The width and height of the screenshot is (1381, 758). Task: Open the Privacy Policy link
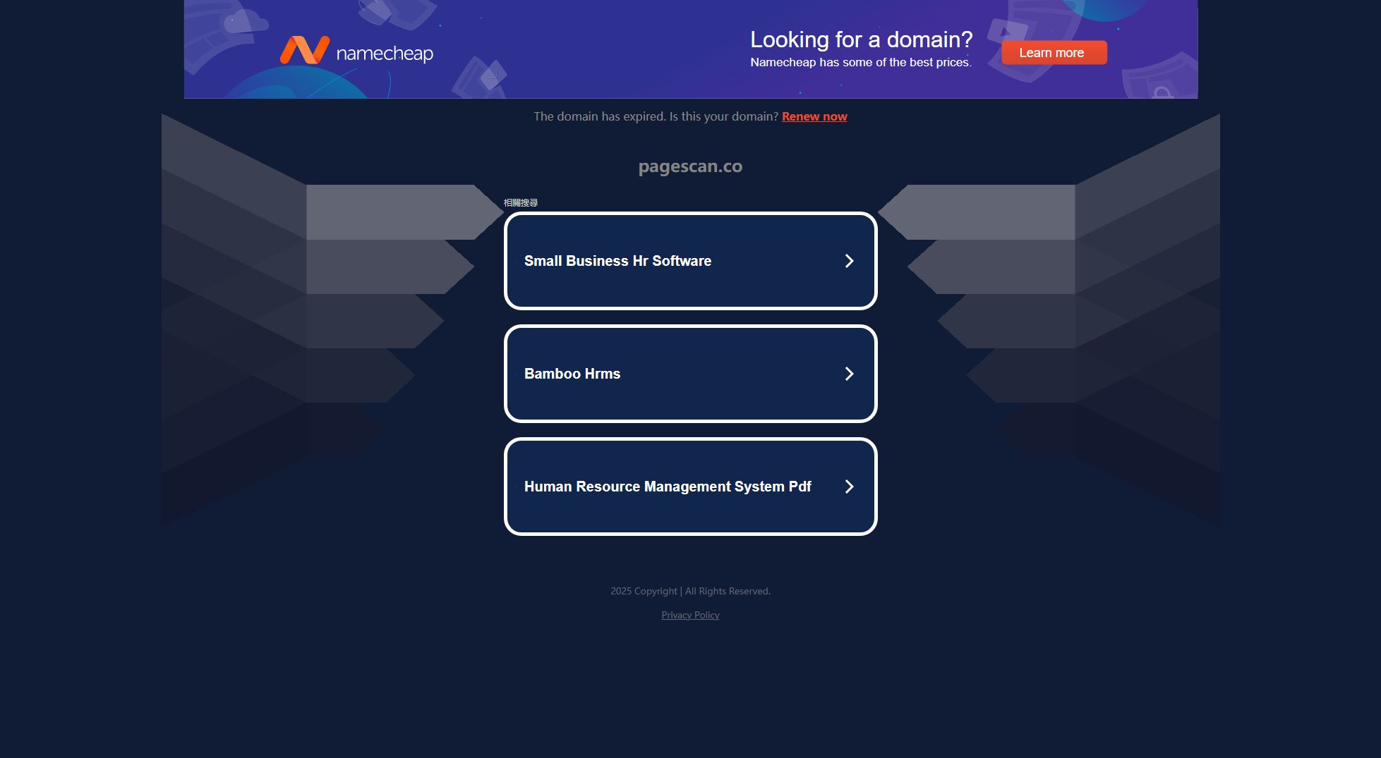[690, 615]
